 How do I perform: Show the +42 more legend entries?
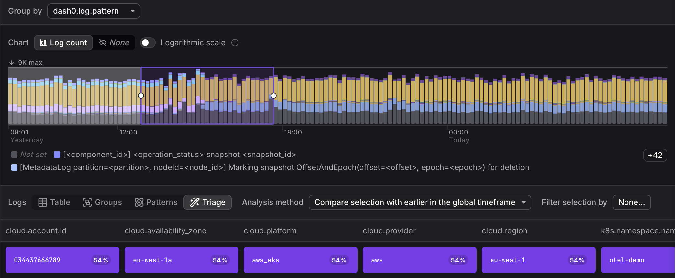(x=655, y=155)
